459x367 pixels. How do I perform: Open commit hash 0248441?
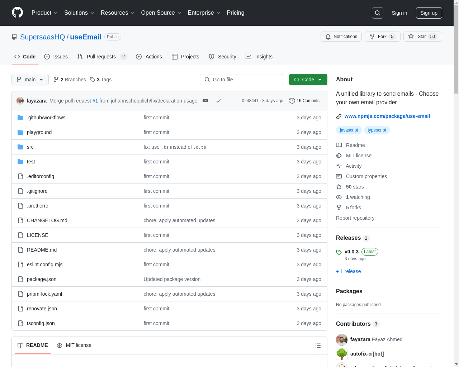pyautogui.click(x=250, y=101)
